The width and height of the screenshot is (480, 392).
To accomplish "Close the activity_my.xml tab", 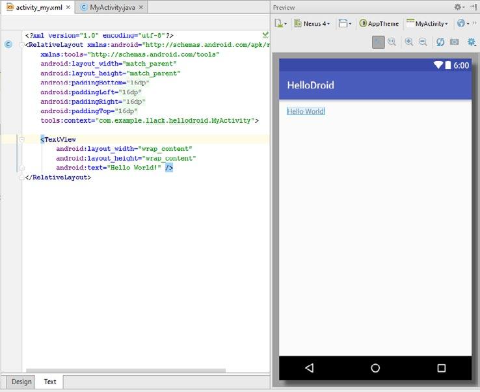I will 68,7.
